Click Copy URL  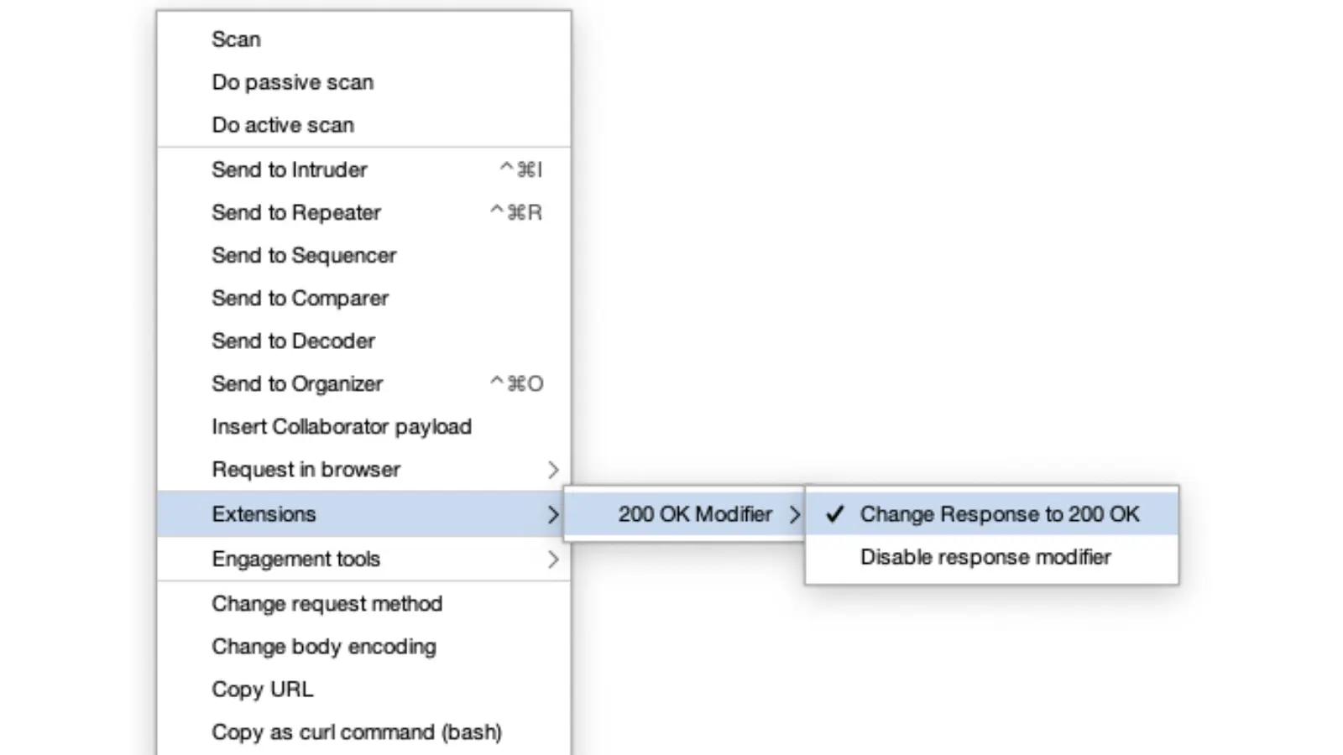tap(263, 689)
